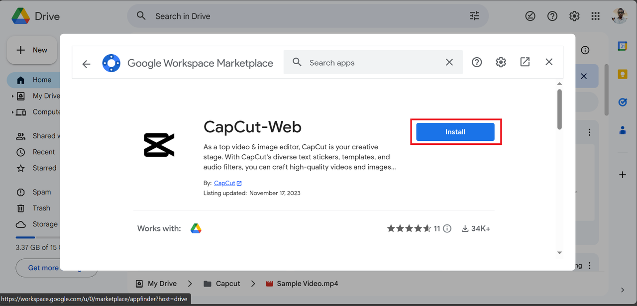
Task: Open Drive advanced search options
Action: point(475,16)
